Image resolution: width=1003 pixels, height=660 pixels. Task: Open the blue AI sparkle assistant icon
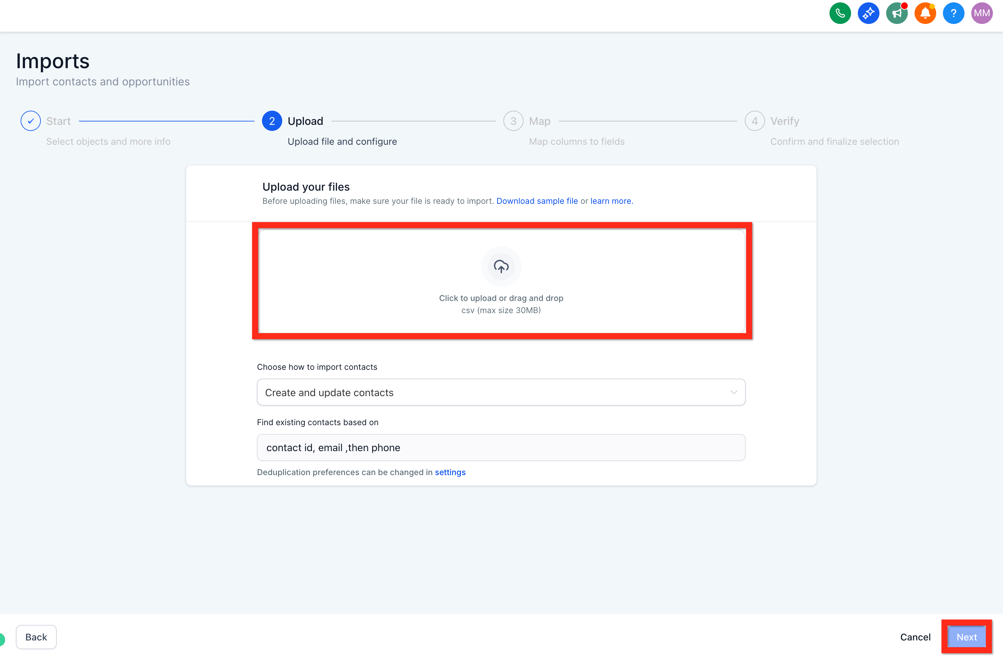tap(868, 13)
